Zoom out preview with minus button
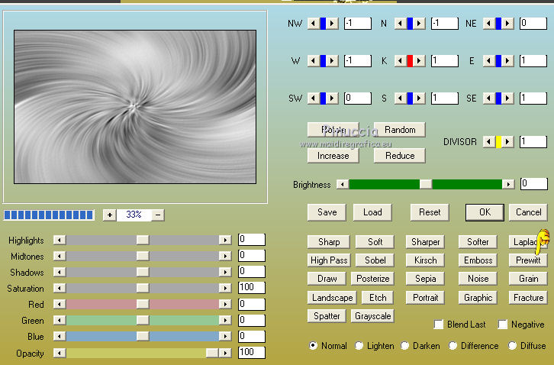Image resolution: width=554 pixels, height=365 pixels. [x=158, y=215]
